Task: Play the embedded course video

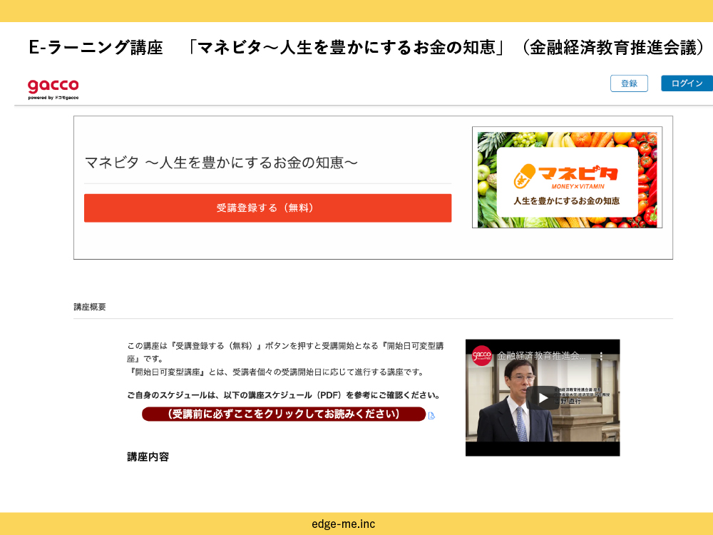Action: [543, 398]
